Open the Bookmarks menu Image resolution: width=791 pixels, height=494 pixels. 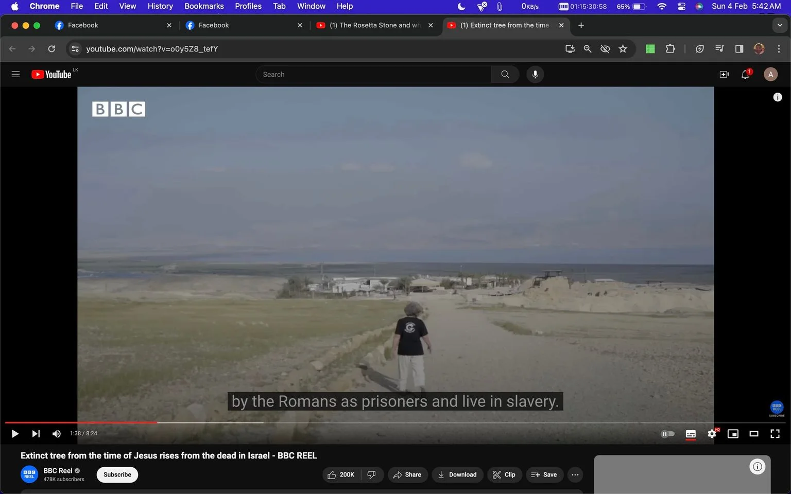204,6
